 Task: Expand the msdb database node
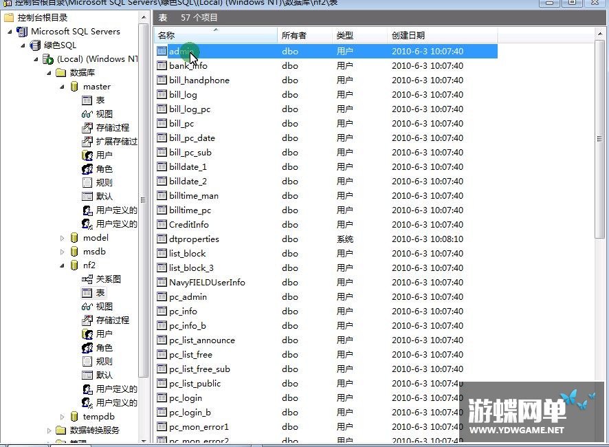coord(62,252)
